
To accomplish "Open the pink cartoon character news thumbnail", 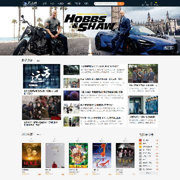I will (x=71, y=95).
